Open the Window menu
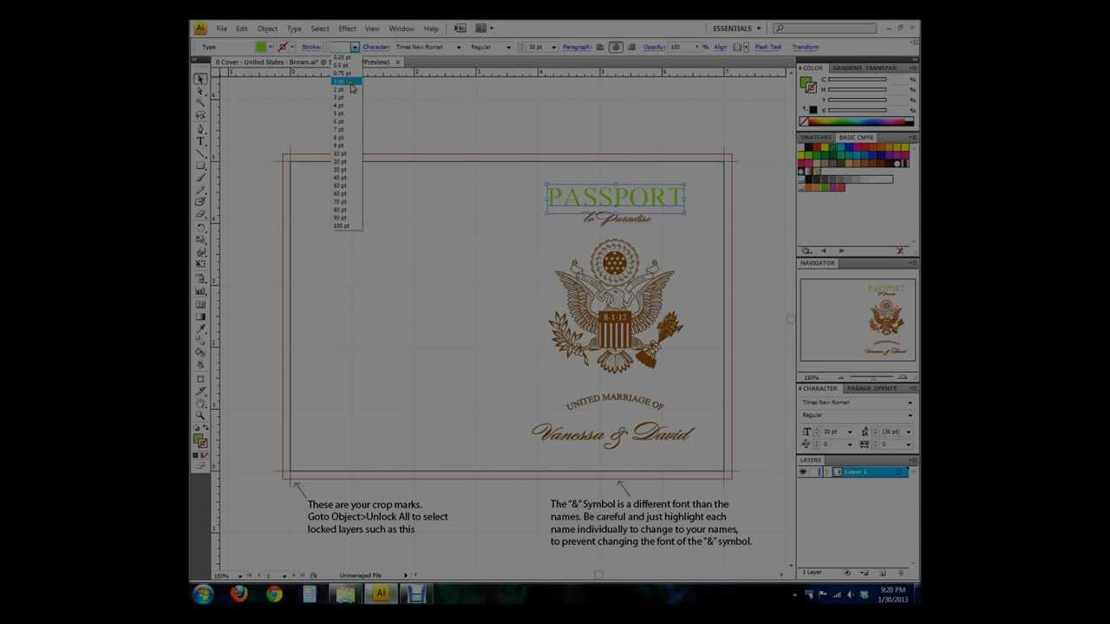Image resolution: width=1110 pixels, height=624 pixels. pyautogui.click(x=402, y=29)
